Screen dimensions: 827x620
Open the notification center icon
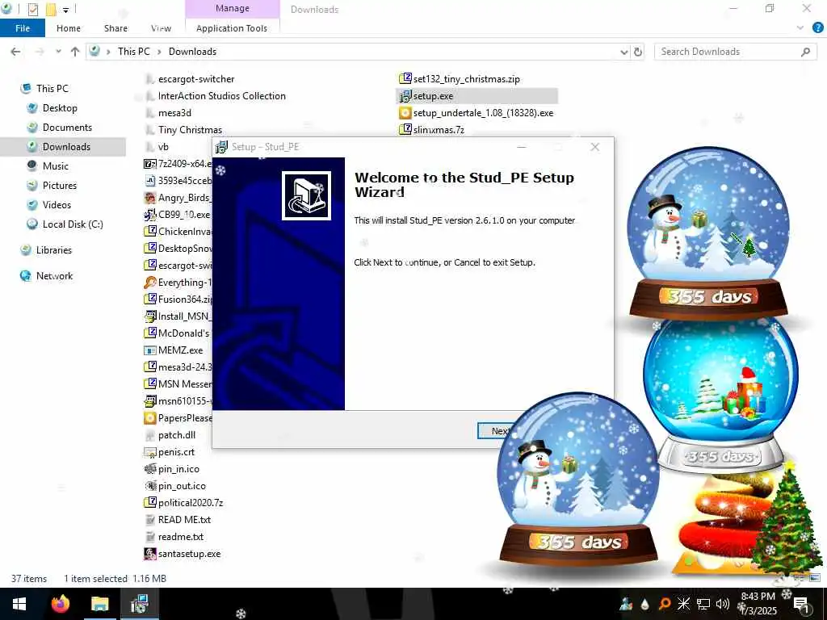coord(802,604)
